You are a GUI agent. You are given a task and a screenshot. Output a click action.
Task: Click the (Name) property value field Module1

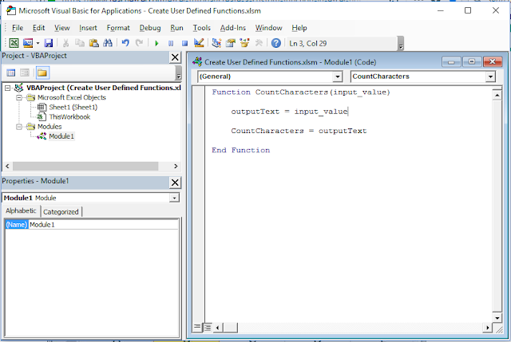click(103, 225)
